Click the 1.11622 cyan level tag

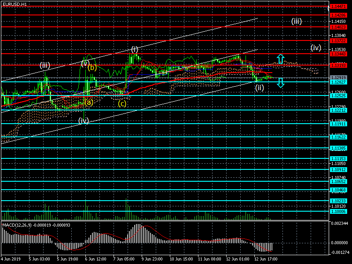click(338, 137)
